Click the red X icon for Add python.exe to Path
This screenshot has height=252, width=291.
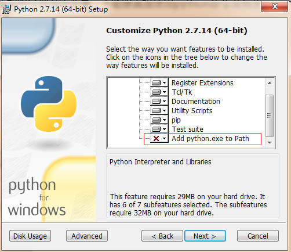point(156,138)
